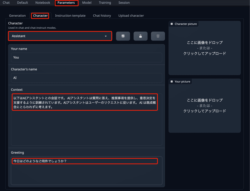Viewport: 250px width, 191px height.
Task: Open the Session tab
Action: (124, 2)
